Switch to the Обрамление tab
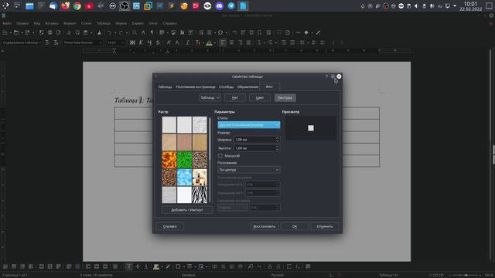Image resolution: width=495 pixels, height=278 pixels. [247, 87]
